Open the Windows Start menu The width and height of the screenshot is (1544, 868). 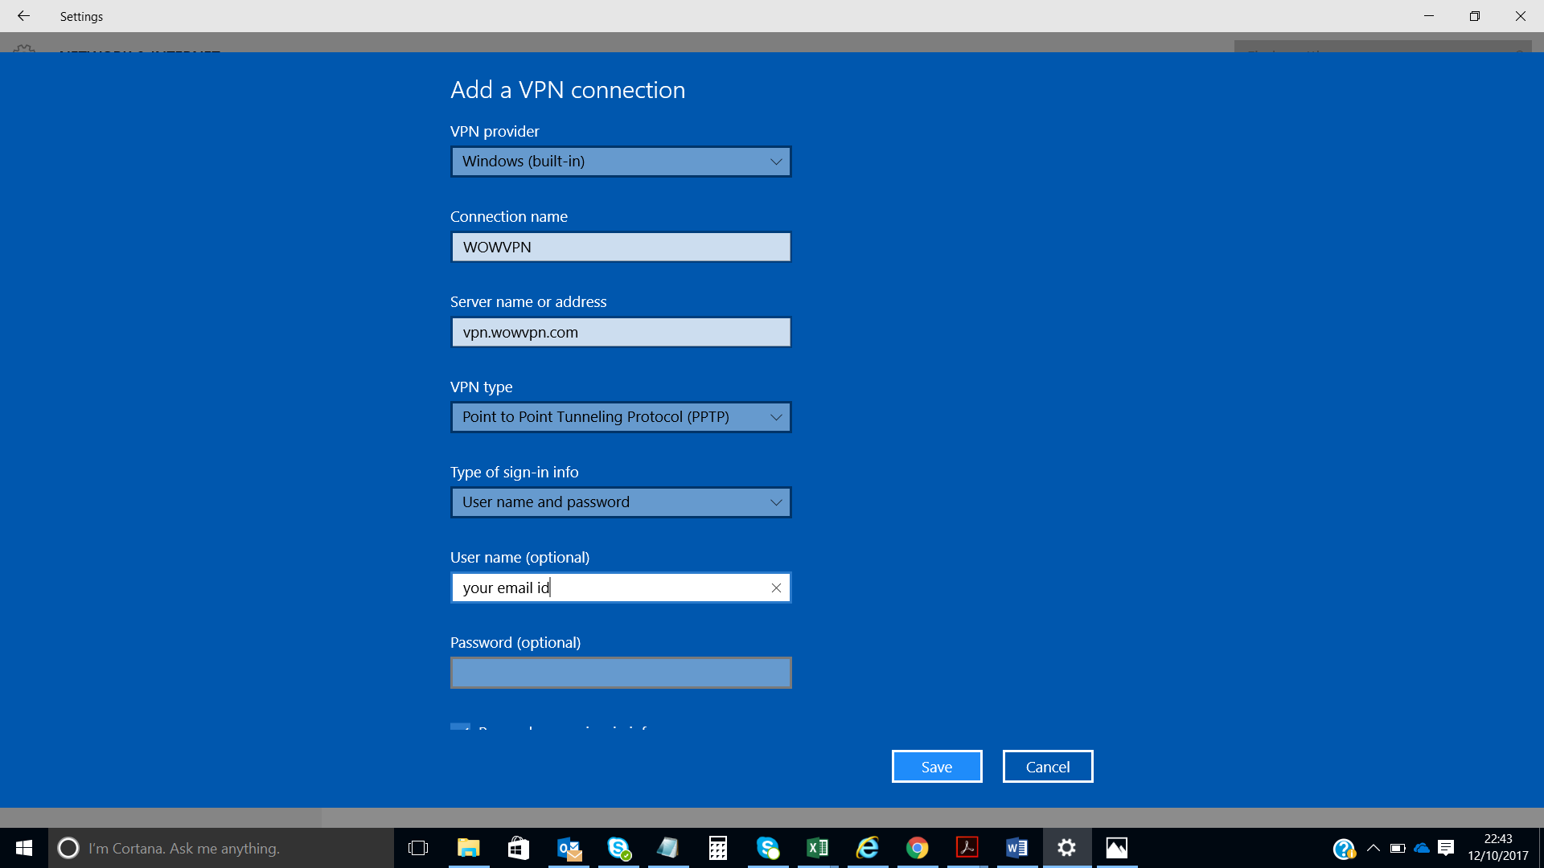pos(24,848)
